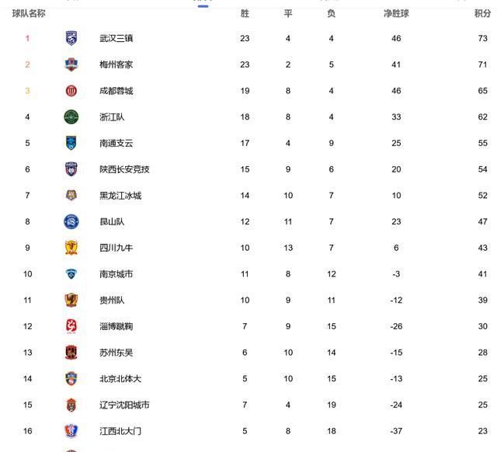Open the 梅州客家 team logo

tap(71, 64)
